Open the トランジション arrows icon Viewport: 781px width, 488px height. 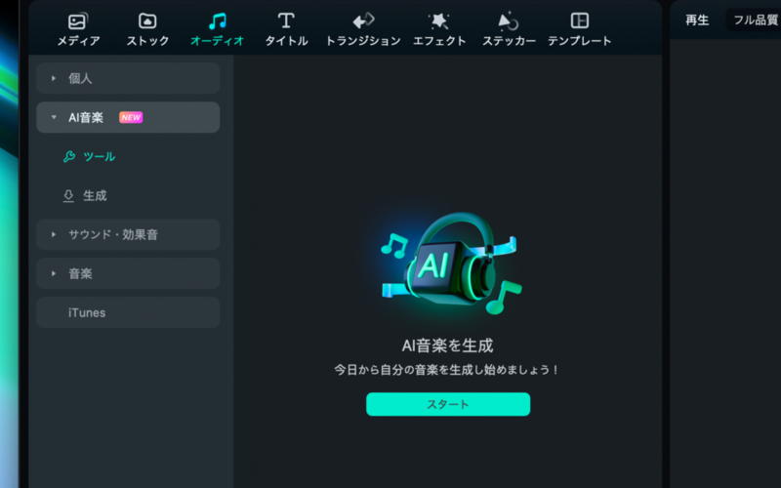click(x=363, y=20)
